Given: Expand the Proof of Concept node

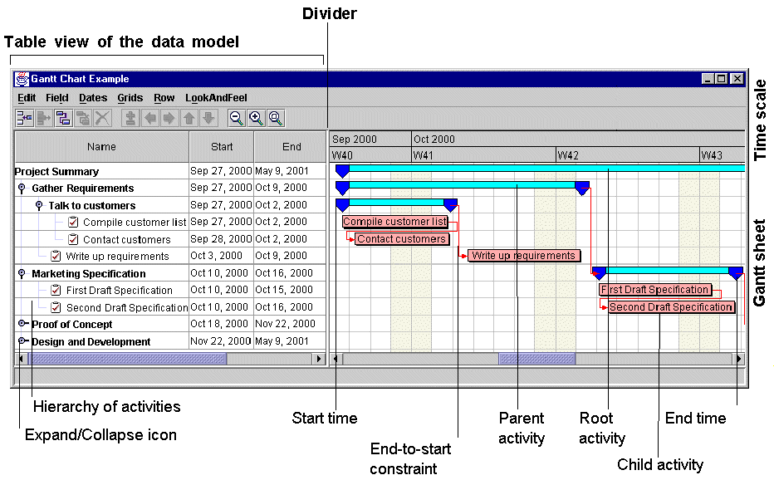Looking at the screenshot, I should 22,324.
